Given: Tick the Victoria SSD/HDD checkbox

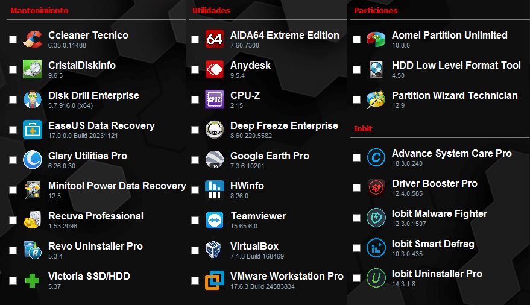Looking at the screenshot, I should point(13,280).
